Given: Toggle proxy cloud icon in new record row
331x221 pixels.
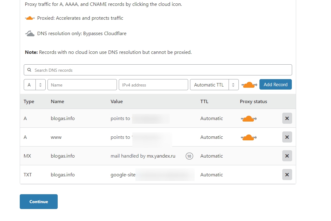Looking at the screenshot, I should (249, 85).
